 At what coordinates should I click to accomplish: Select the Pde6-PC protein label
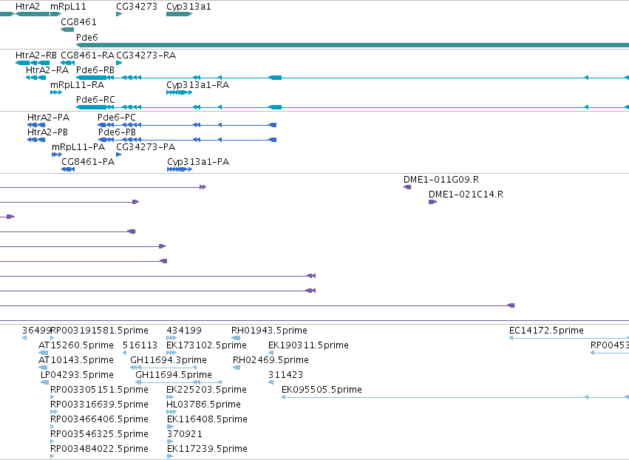[x=117, y=117]
